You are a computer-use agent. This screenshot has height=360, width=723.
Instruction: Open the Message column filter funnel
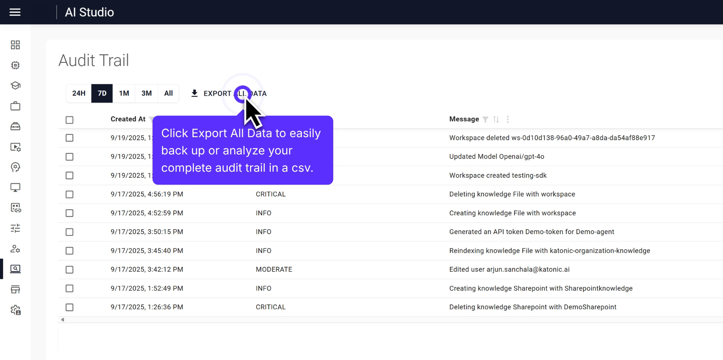click(x=486, y=119)
